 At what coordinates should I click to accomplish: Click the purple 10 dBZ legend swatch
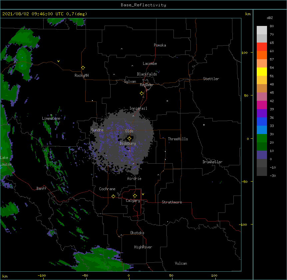pyautogui.click(x=262, y=155)
